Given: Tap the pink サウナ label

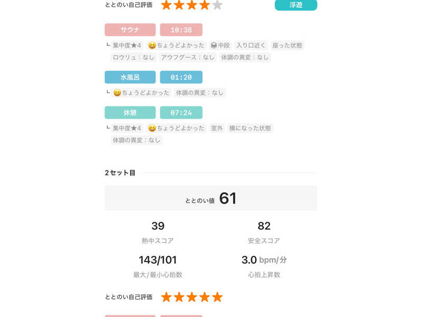Looking at the screenshot, I should click(130, 30).
